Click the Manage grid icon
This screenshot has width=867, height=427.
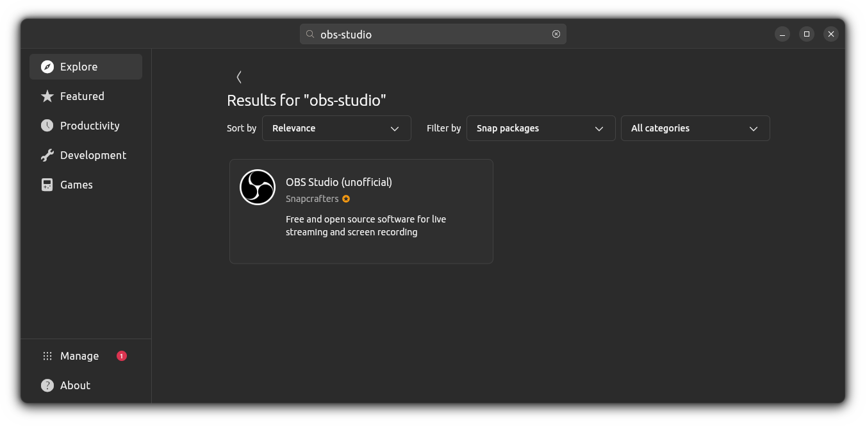coord(47,356)
